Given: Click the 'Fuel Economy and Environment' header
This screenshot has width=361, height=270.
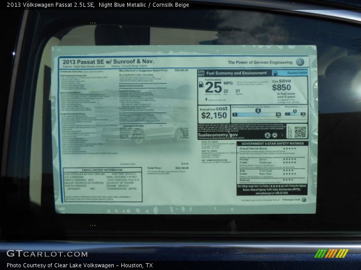Looking at the screenshot, I should (236, 73).
